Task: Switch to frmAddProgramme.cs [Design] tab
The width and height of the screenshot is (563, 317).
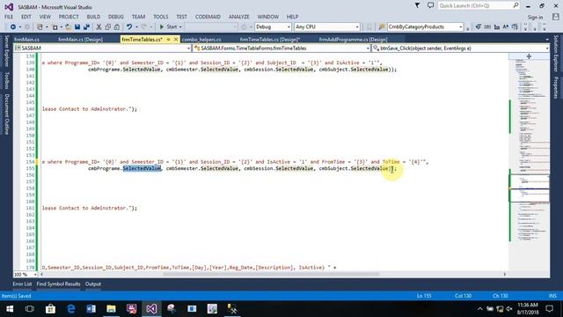Action: [354, 40]
